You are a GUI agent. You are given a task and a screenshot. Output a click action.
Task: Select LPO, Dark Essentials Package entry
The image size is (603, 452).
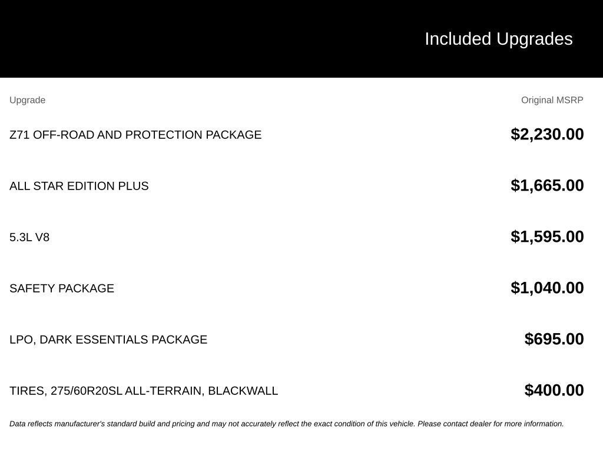point(108,340)
